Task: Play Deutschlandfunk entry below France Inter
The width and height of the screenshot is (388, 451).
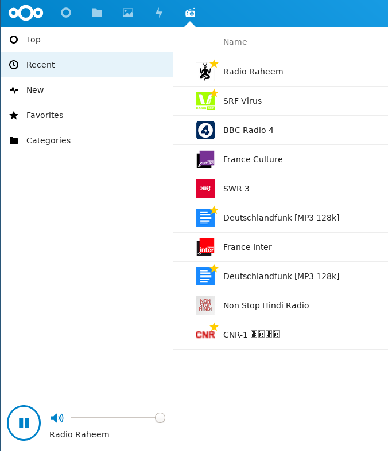Action: (281, 276)
